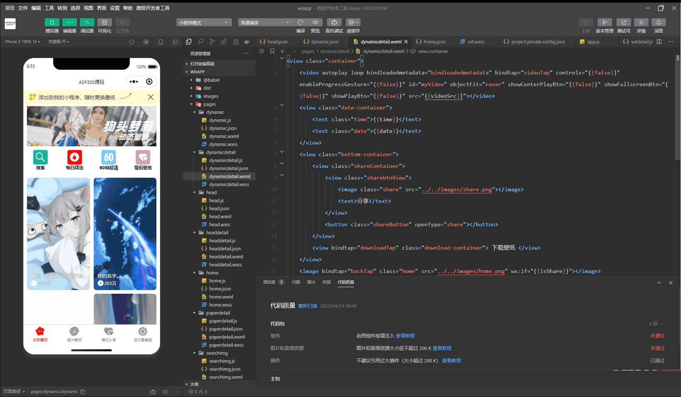681x397 pixels.
Task: Click the version management (版本管理) icon
Action: tap(604, 22)
